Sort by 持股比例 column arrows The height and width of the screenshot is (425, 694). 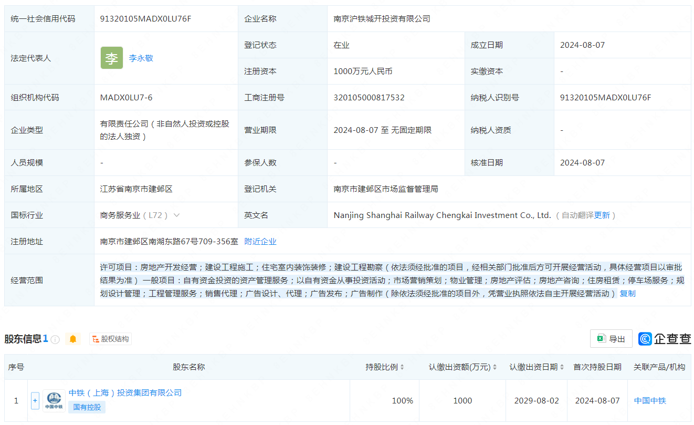(402, 367)
